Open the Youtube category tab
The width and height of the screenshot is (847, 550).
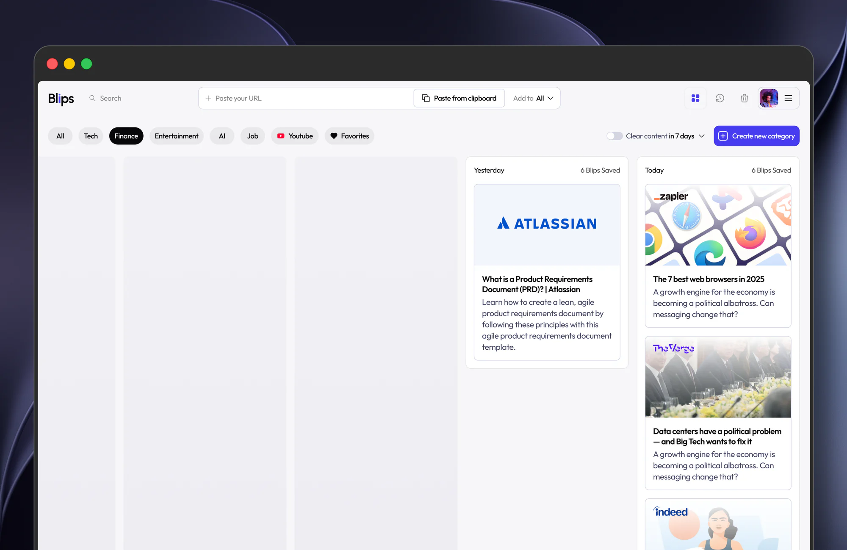tap(295, 136)
